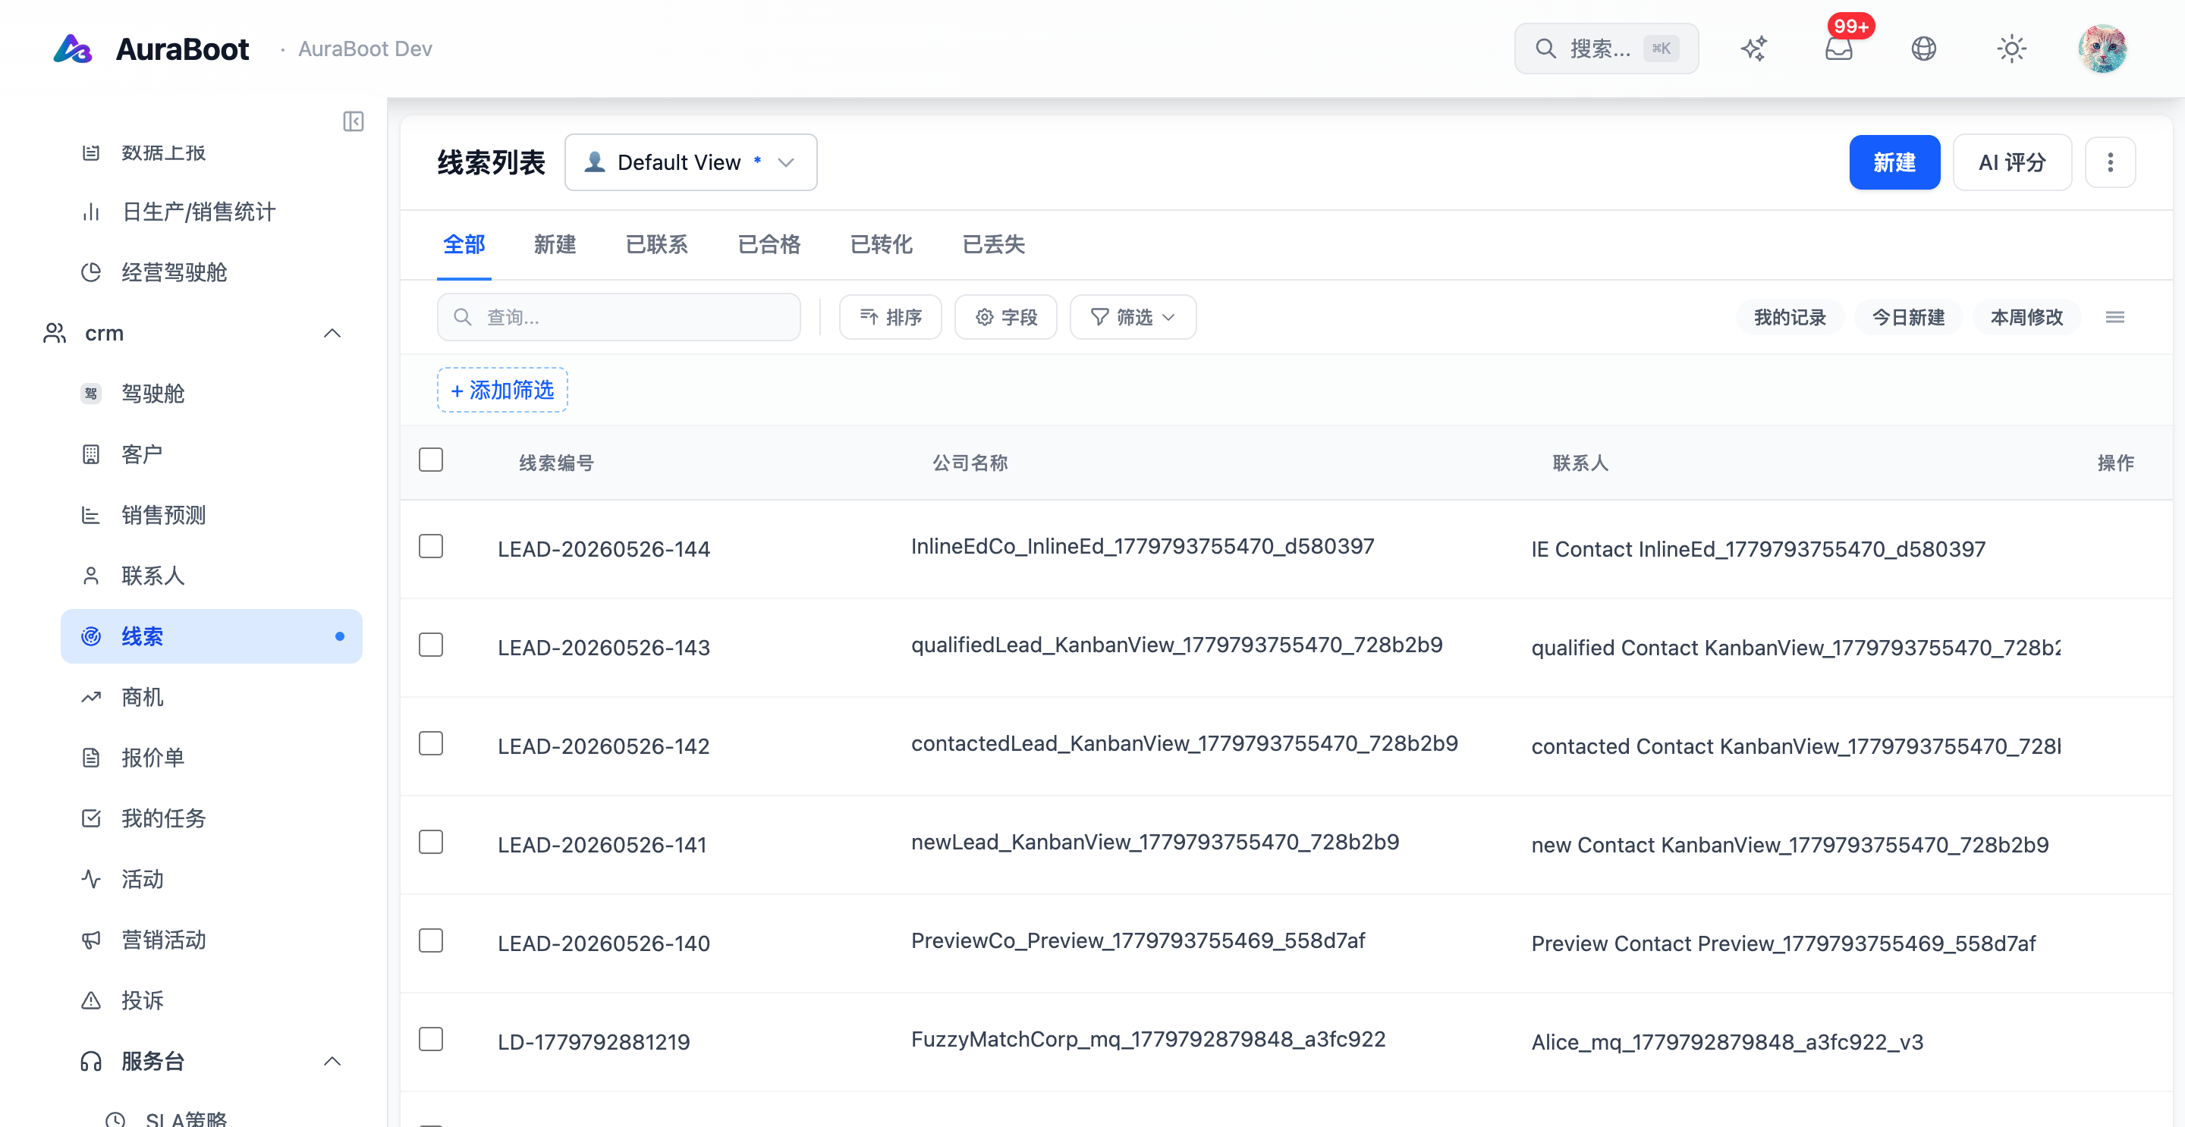
Task: Switch to the 已丢失 tab
Action: (993, 245)
